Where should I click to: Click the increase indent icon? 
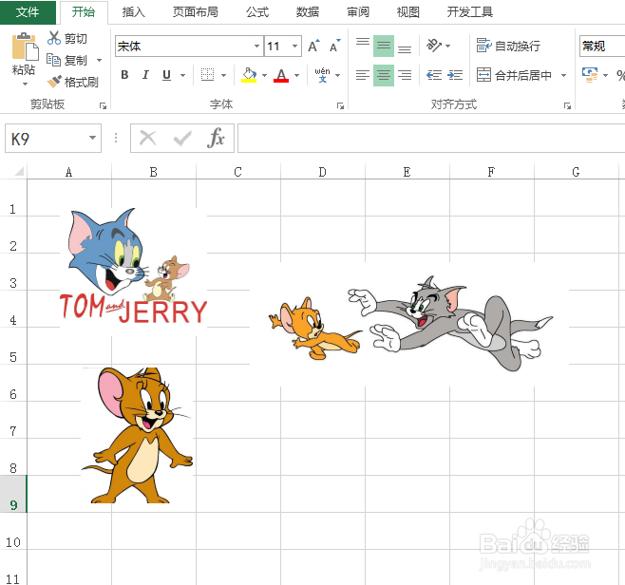[455, 75]
